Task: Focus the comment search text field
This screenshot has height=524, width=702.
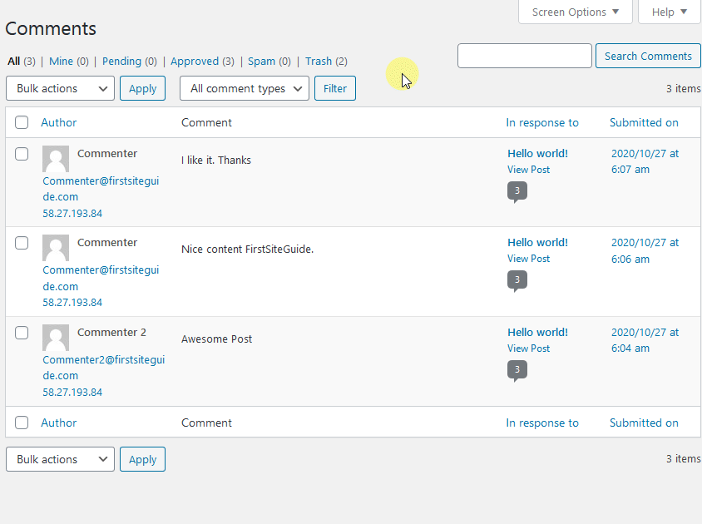Action: pos(524,57)
